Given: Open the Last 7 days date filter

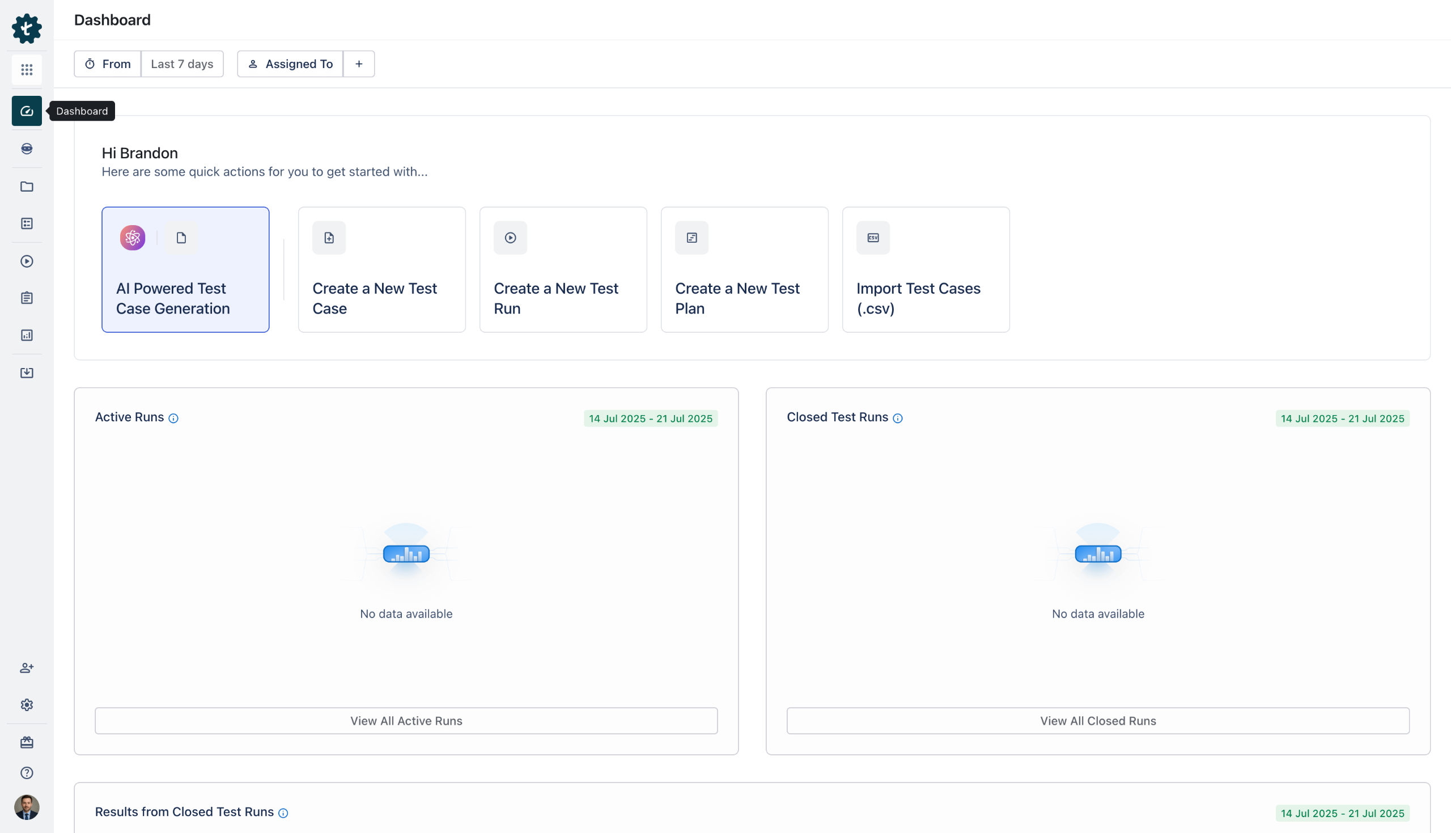Looking at the screenshot, I should pyautogui.click(x=182, y=64).
